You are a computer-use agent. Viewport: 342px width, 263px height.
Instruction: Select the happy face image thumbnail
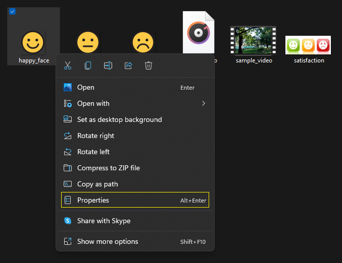tap(33, 42)
